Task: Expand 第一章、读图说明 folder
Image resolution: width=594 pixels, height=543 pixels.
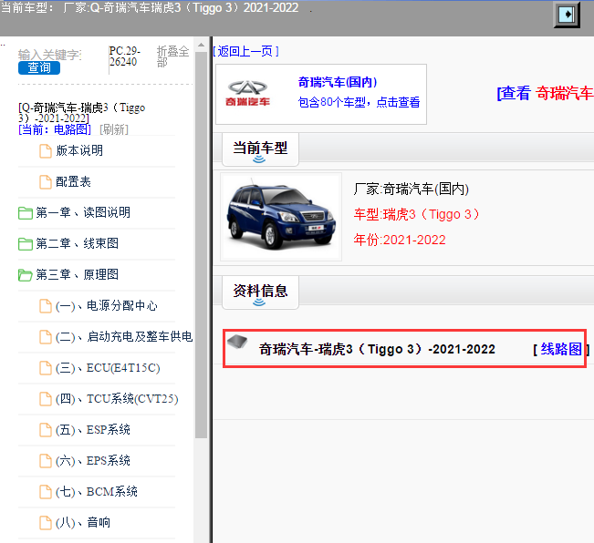Action: pyautogui.click(x=83, y=212)
